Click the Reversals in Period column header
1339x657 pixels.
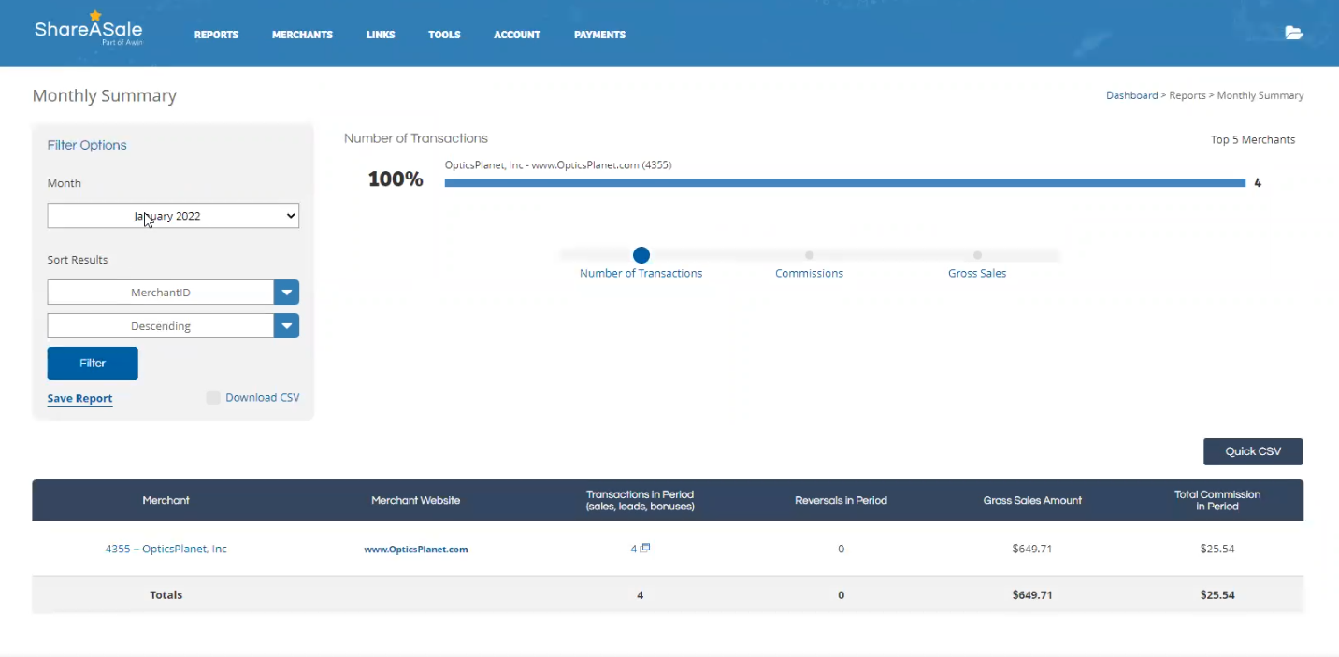point(841,500)
